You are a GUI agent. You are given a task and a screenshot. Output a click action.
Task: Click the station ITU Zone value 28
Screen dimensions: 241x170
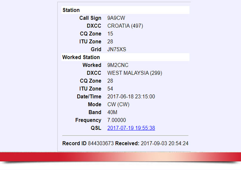tap(110, 42)
